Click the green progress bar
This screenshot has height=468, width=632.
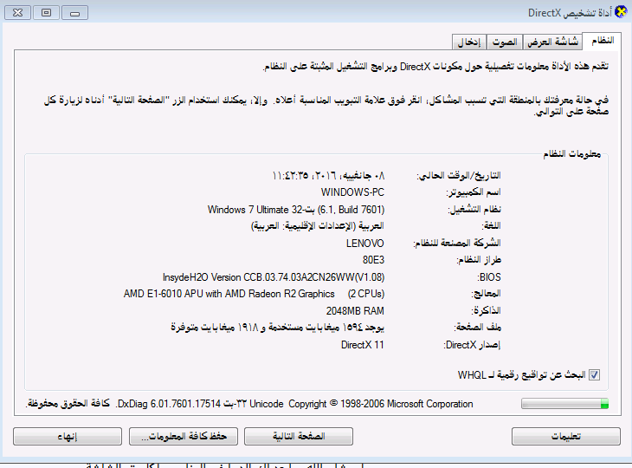coord(564,404)
